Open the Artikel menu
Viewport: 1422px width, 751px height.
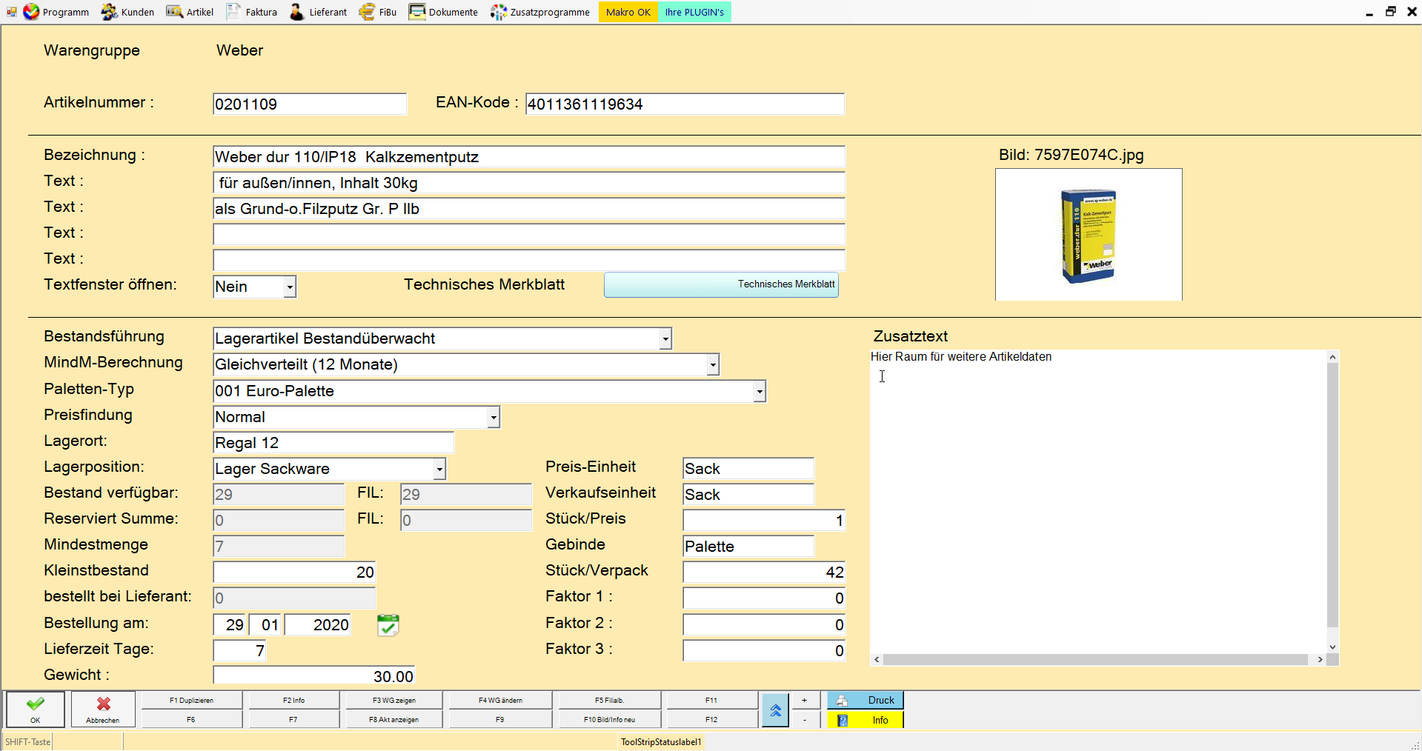click(190, 12)
